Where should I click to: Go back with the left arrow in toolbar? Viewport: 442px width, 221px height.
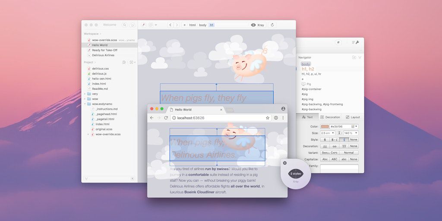pyautogui.click(x=170, y=25)
